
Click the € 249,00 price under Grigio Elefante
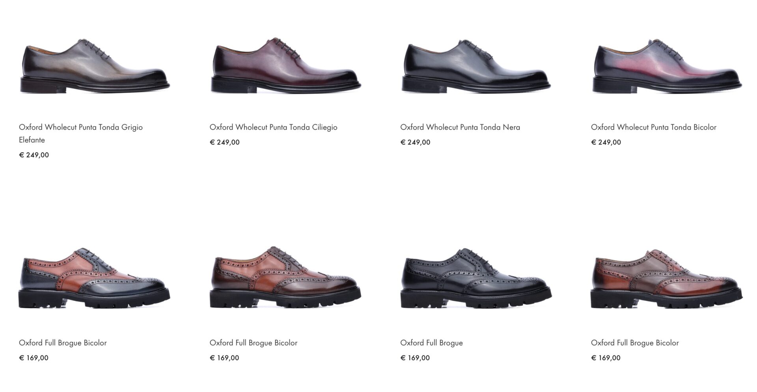tap(34, 155)
